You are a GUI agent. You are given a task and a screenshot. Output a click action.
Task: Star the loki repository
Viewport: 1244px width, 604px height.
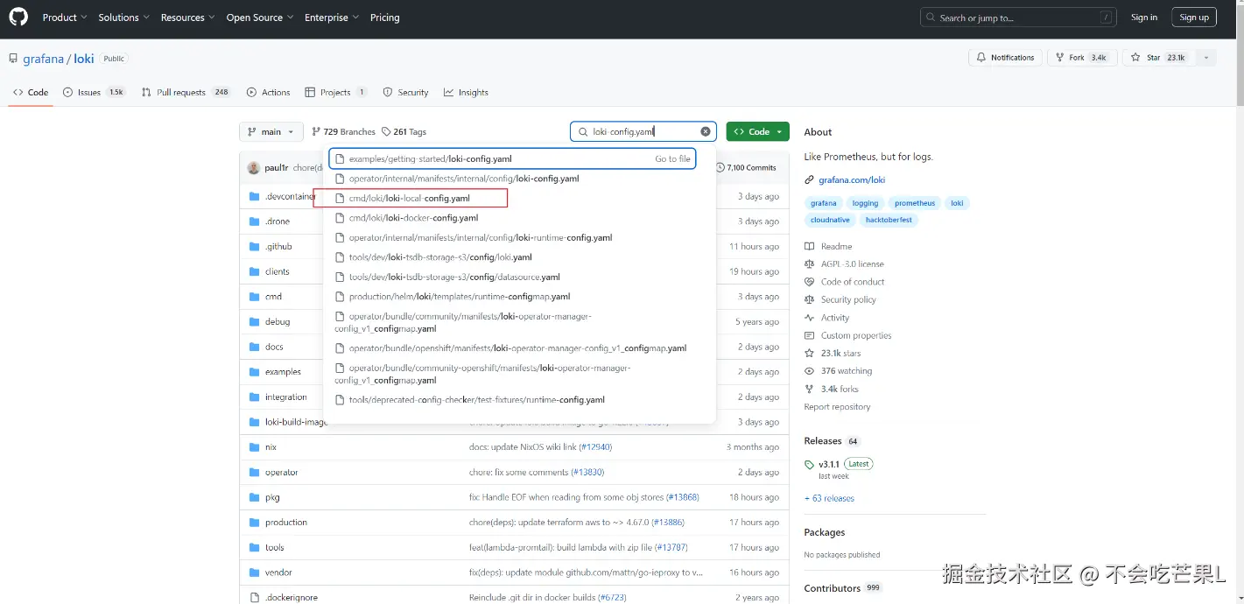point(1159,58)
